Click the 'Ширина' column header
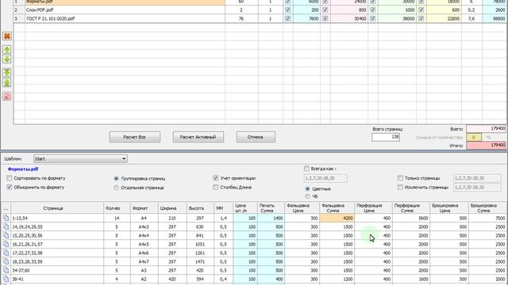The height and width of the screenshot is (285, 508). pos(172,208)
